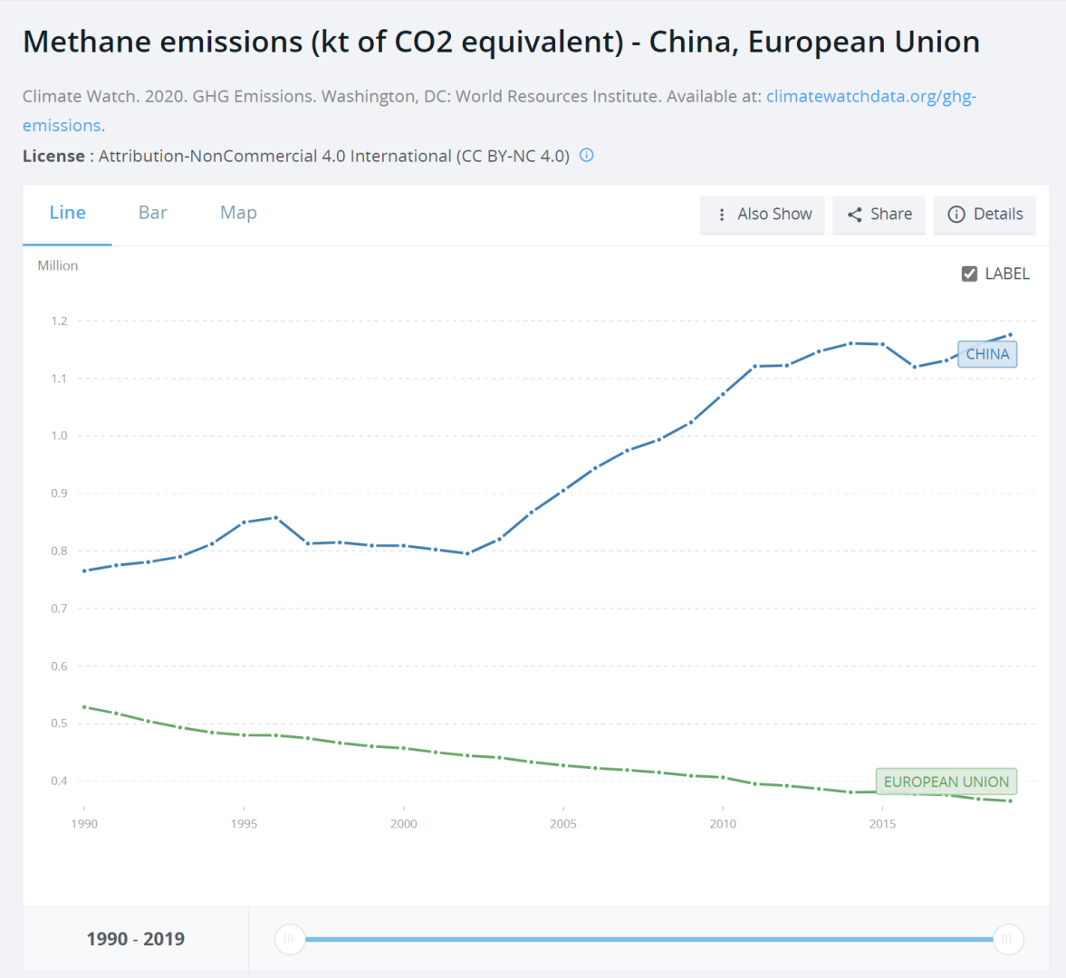
Task: Click the Share arrow icon
Action: (x=854, y=215)
